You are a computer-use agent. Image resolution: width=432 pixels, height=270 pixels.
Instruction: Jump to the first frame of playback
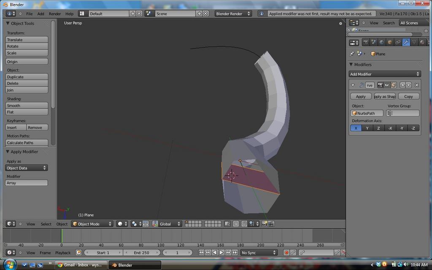(201, 253)
